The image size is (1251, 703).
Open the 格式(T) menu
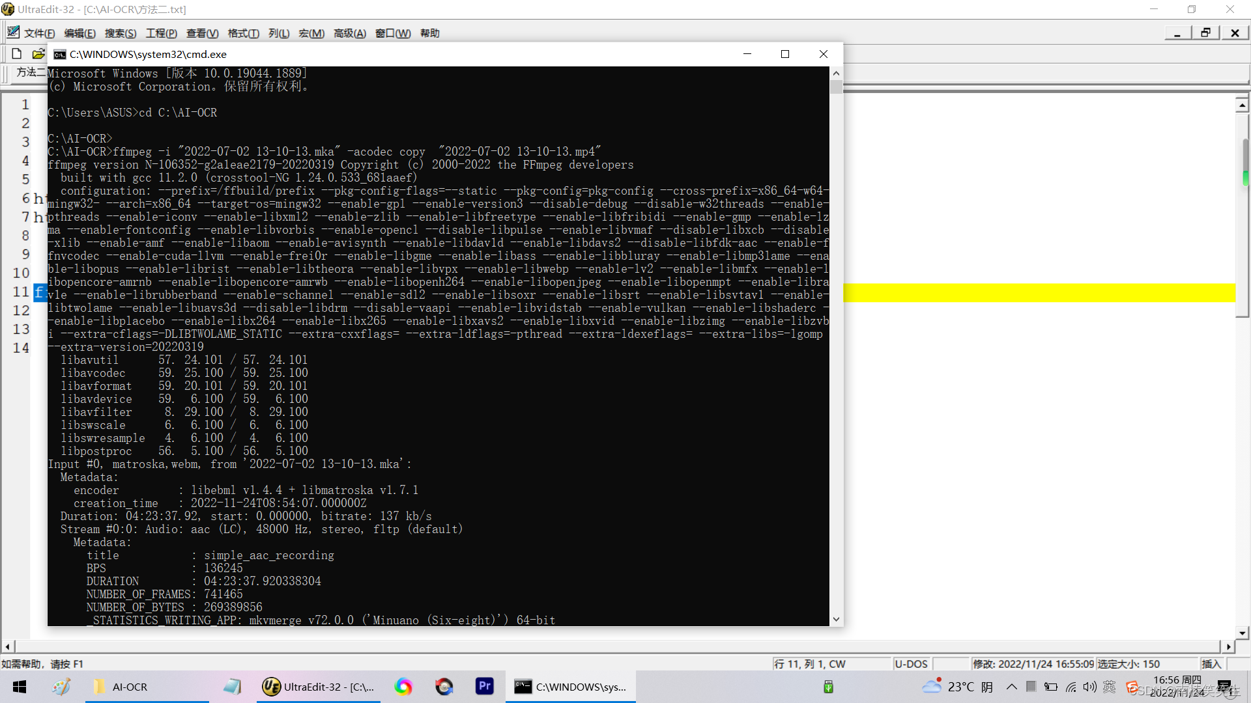tap(243, 33)
